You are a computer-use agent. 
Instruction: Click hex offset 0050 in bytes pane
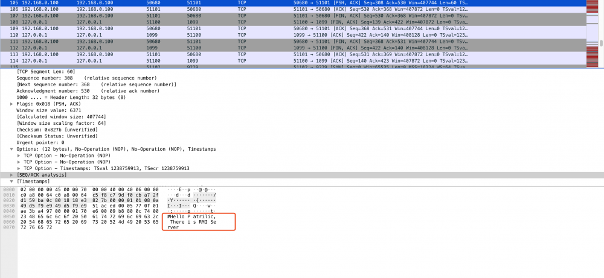coord(8,216)
